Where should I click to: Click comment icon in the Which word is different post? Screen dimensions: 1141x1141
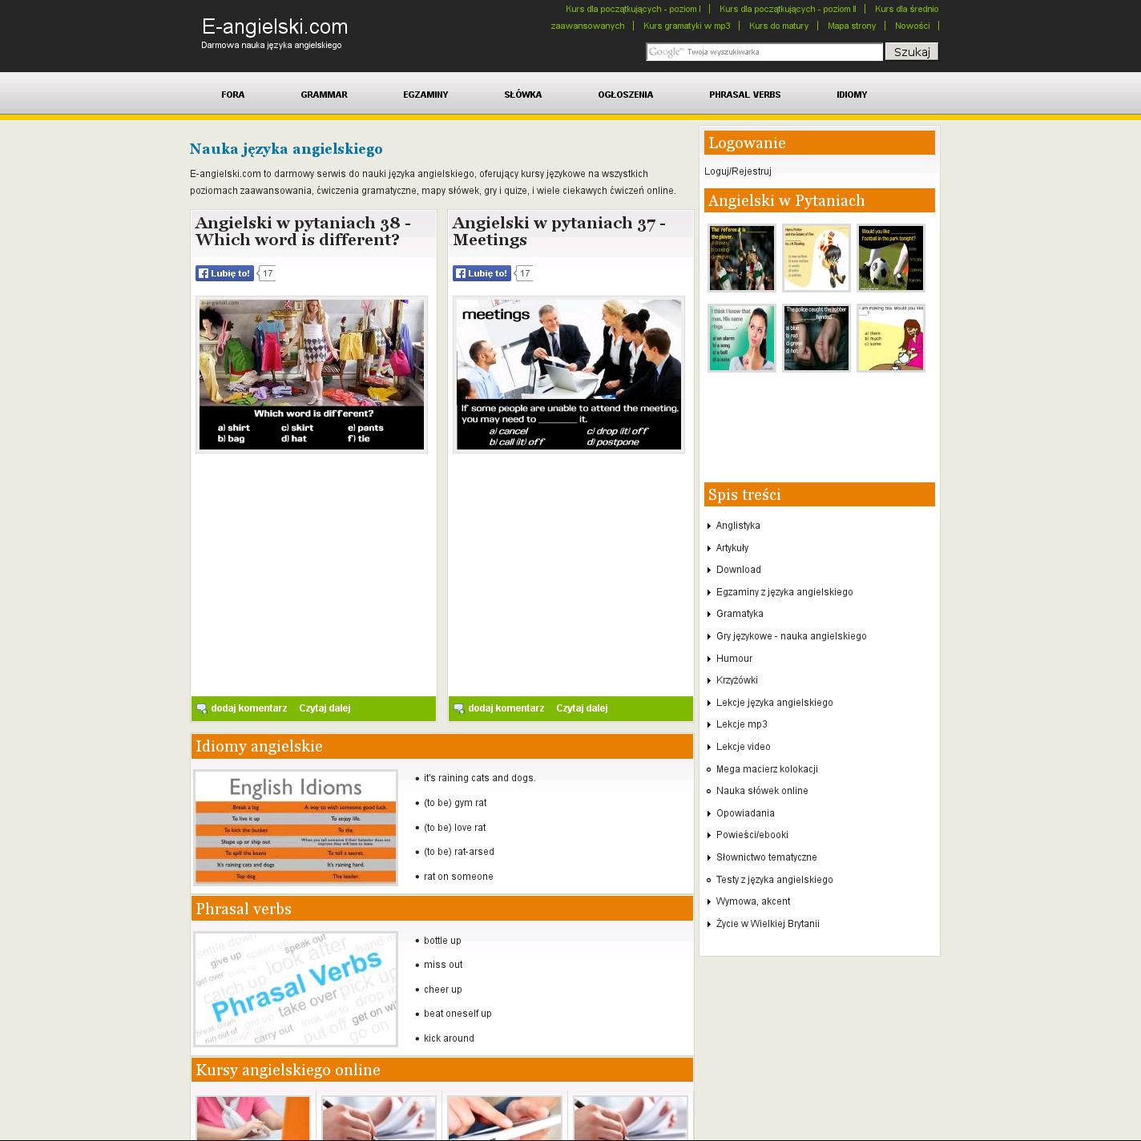click(201, 708)
